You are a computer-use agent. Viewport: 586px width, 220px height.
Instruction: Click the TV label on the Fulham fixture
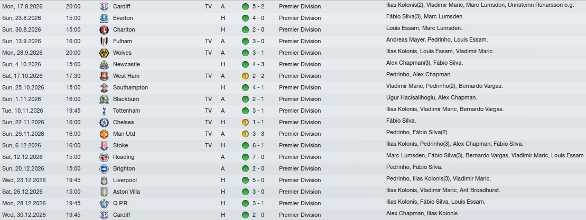pyautogui.click(x=208, y=42)
